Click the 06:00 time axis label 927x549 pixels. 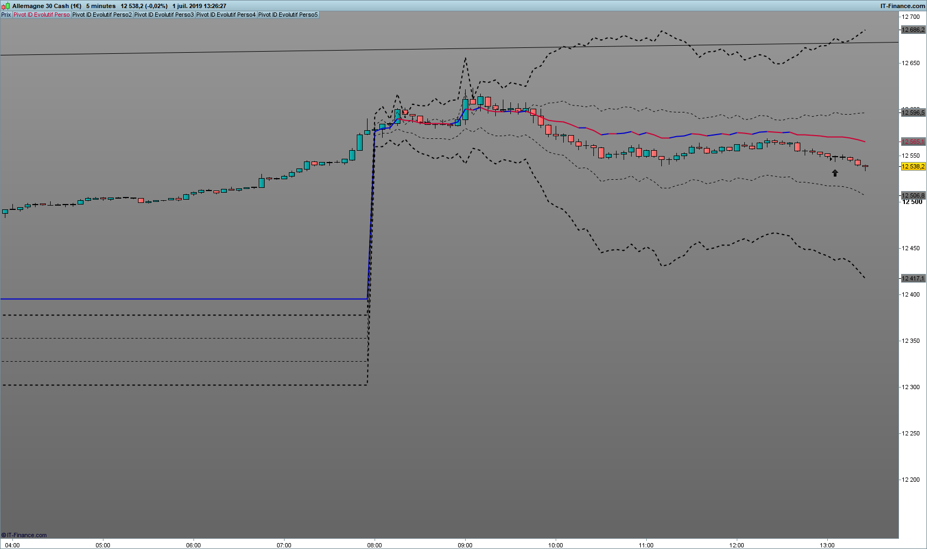[x=193, y=545]
